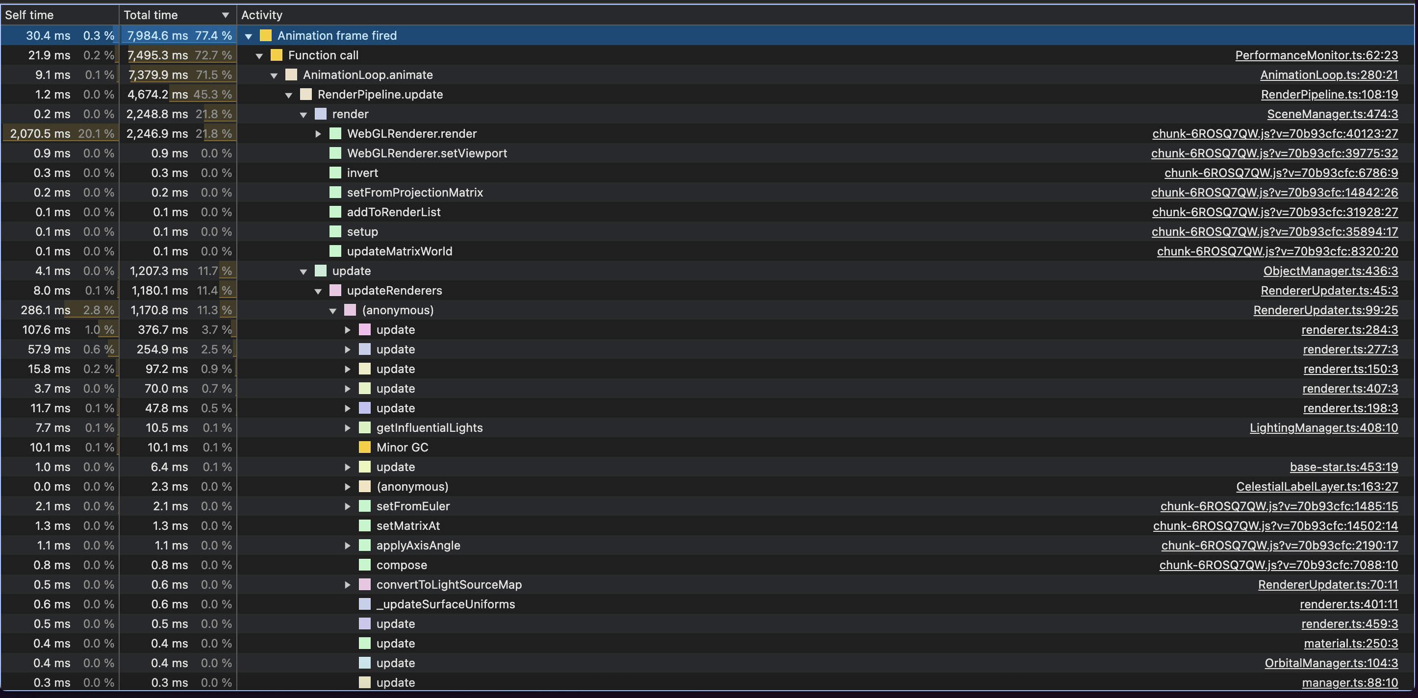Click the 4,674.2 ms total time cell
Screen dimensions: 1418x698
[x=178, y=95]
